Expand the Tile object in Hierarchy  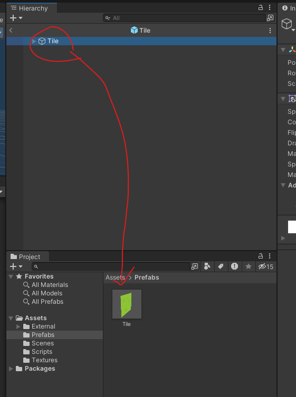34,41
